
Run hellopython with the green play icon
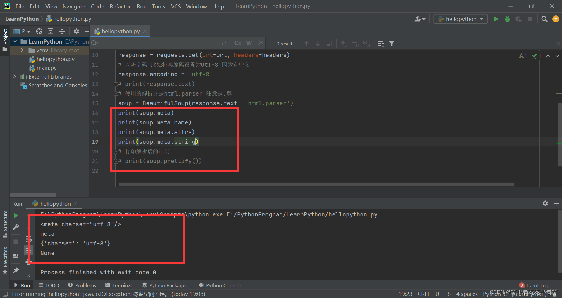496,19
